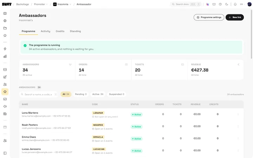Image resolution: width=253 pixels, height=158 pixels.
Task: Click the €427.38 revenue value
Action: point(200,70)
